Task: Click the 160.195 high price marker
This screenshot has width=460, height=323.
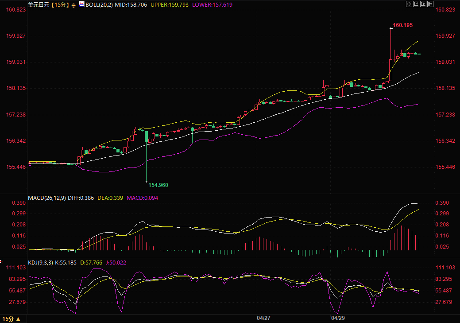Action: click(402, 25)
